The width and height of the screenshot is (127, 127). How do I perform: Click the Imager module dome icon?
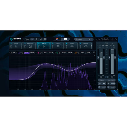coord(72,46)
